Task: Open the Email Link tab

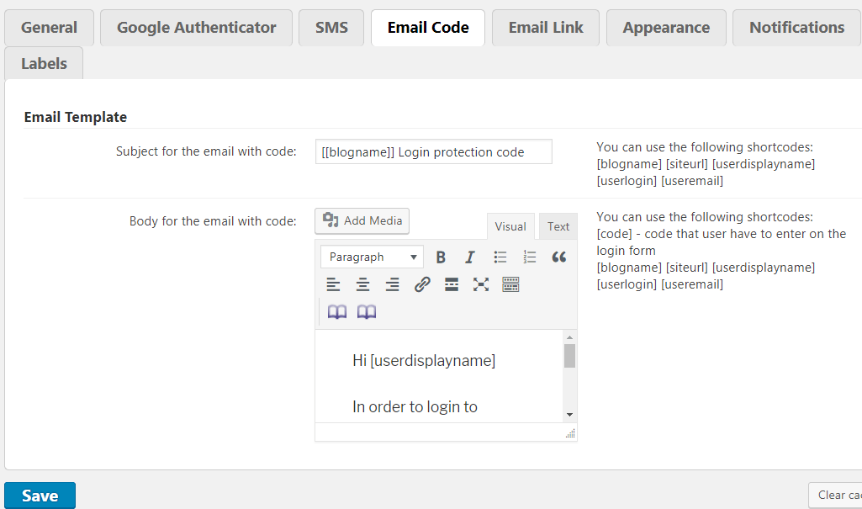Action: click(546, 28)
